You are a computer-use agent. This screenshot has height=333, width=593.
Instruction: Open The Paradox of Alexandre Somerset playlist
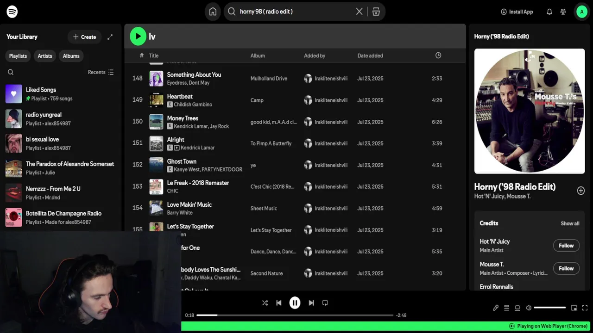click(x=61, y=168)
